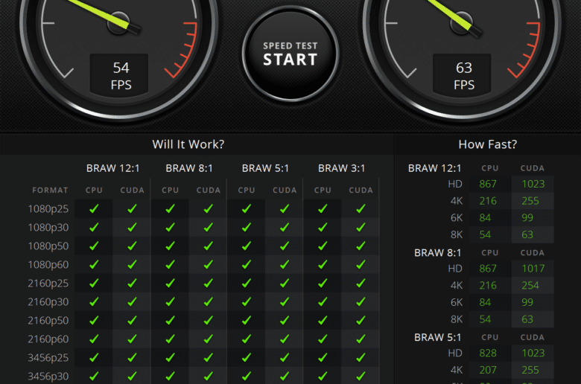581x384 pixels.
Task: Click the 828 CPU value for BRAW 5:1 HD
Action: [488, 353]
